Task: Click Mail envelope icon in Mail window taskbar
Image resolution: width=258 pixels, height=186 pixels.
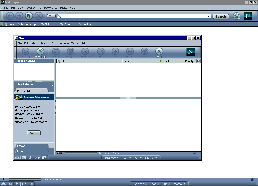Action: 24,158
